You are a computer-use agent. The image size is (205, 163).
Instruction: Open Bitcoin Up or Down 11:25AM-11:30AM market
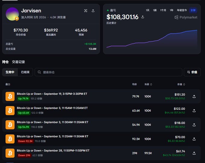(52, 136)
